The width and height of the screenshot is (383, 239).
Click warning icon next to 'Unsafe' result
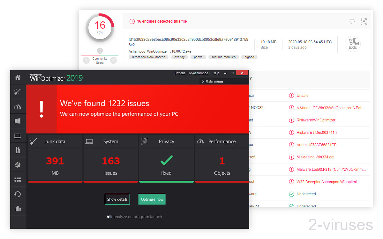(291, 96)
